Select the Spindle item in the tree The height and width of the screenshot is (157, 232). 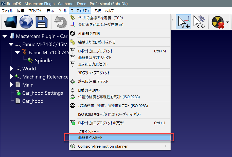click(x=43, y=61)
